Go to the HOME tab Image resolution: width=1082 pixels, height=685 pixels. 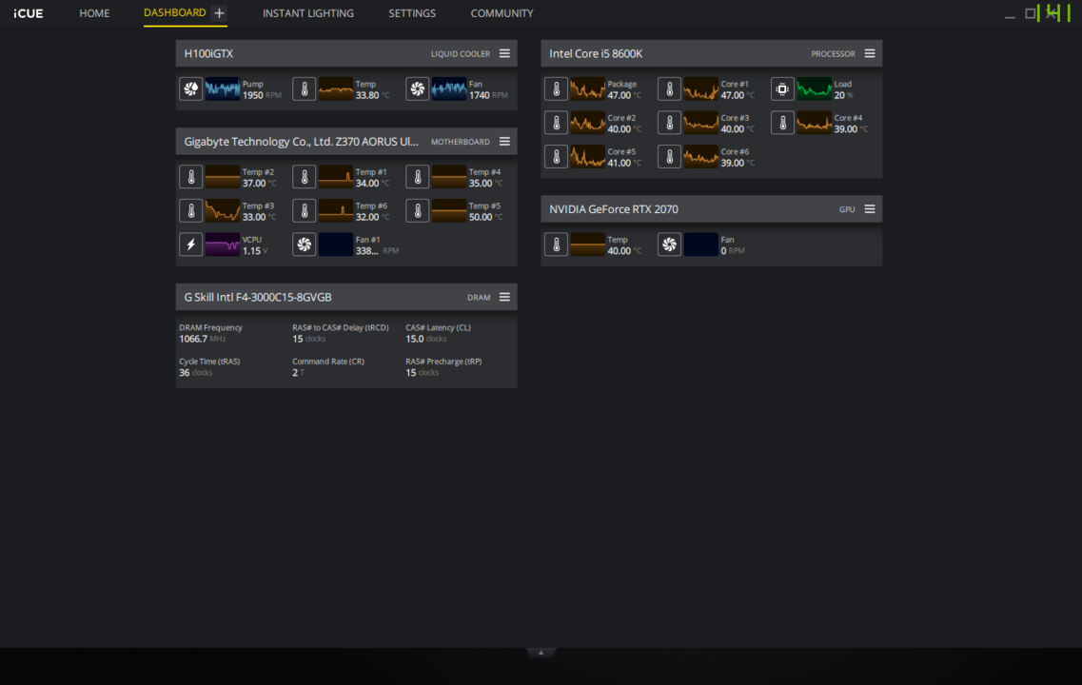(x=94, y=13)
